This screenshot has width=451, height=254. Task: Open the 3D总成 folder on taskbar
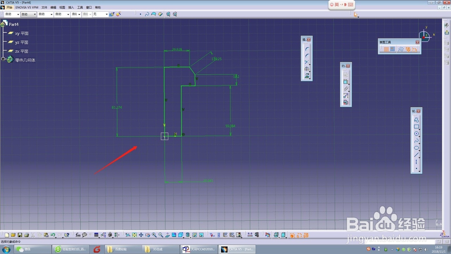pyautogui.click(x=161, y=249)
